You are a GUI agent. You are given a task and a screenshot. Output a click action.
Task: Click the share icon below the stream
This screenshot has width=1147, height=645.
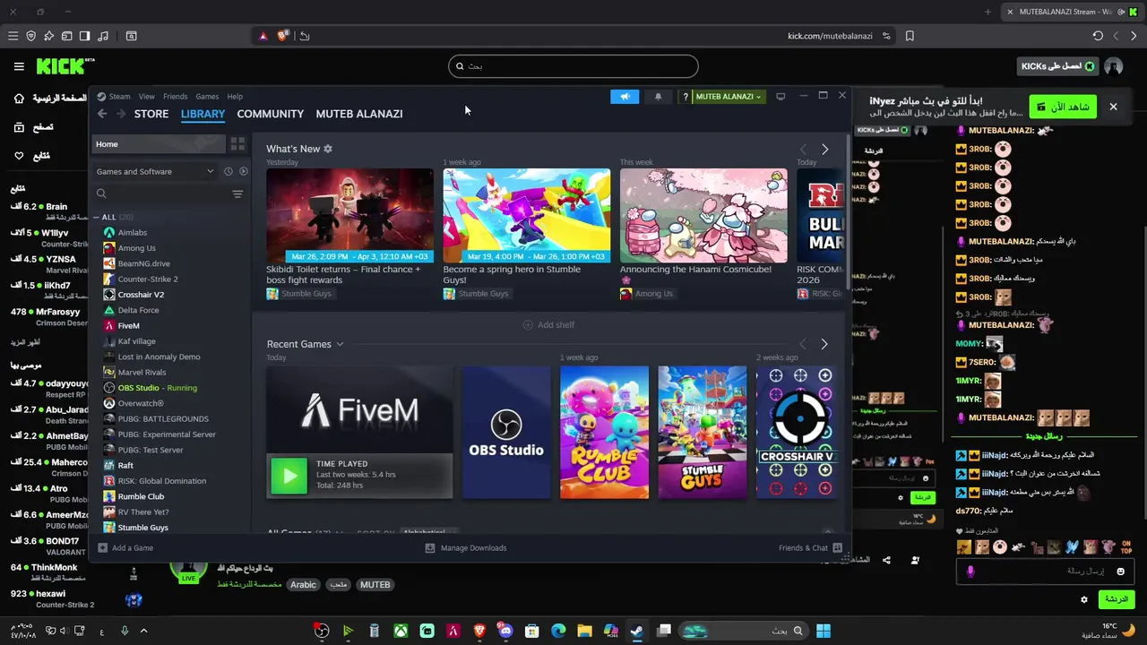pyautogui.click(x=886, y=560)
